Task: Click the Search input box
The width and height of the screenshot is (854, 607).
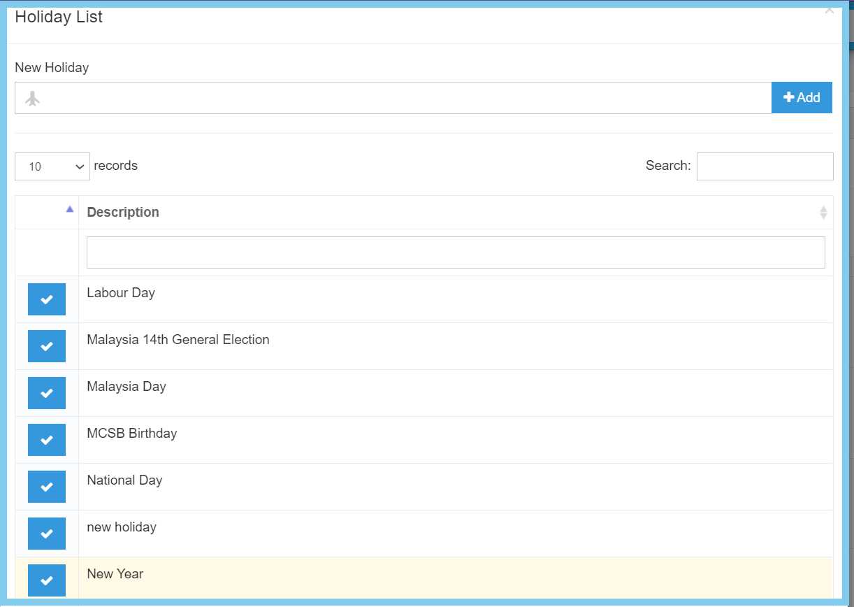Action: point(765,166)
